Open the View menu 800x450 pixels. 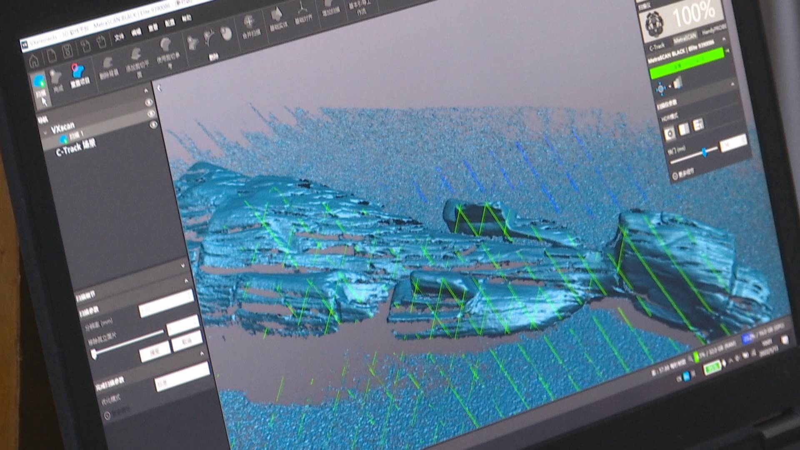pos(153,28)
